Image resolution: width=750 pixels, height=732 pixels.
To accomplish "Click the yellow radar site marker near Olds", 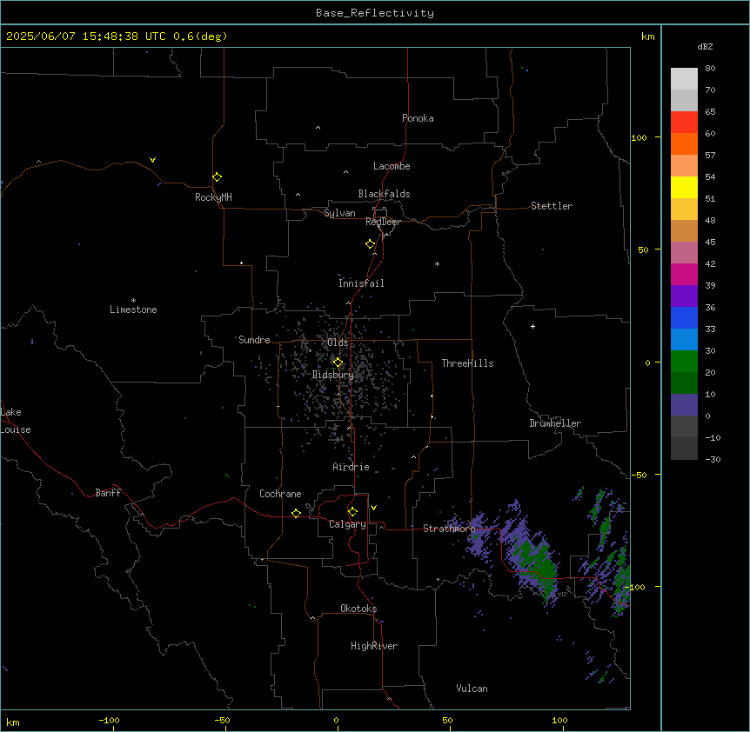I will click(338, 363).
